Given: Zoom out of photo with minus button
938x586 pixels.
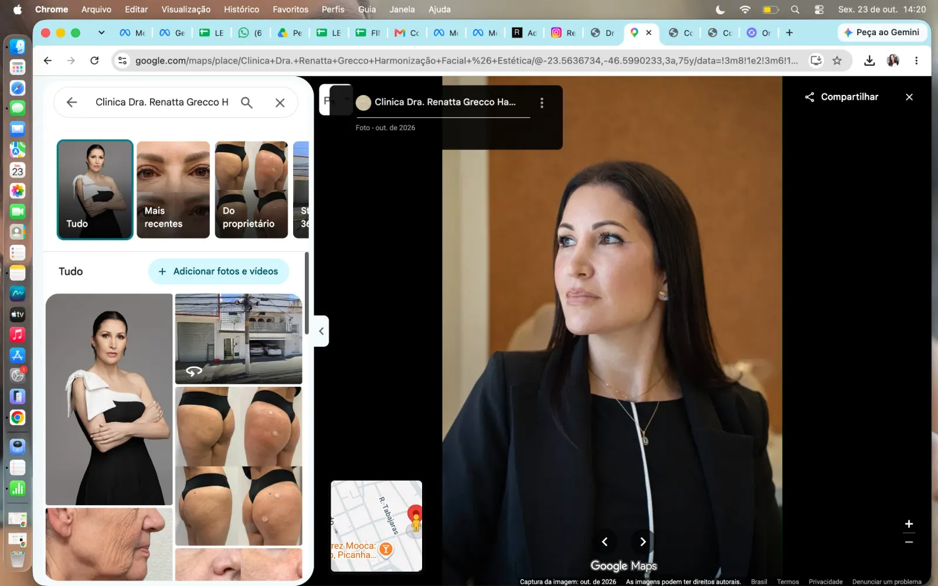Looking at the screenshot, I should (x=909, y=543).
